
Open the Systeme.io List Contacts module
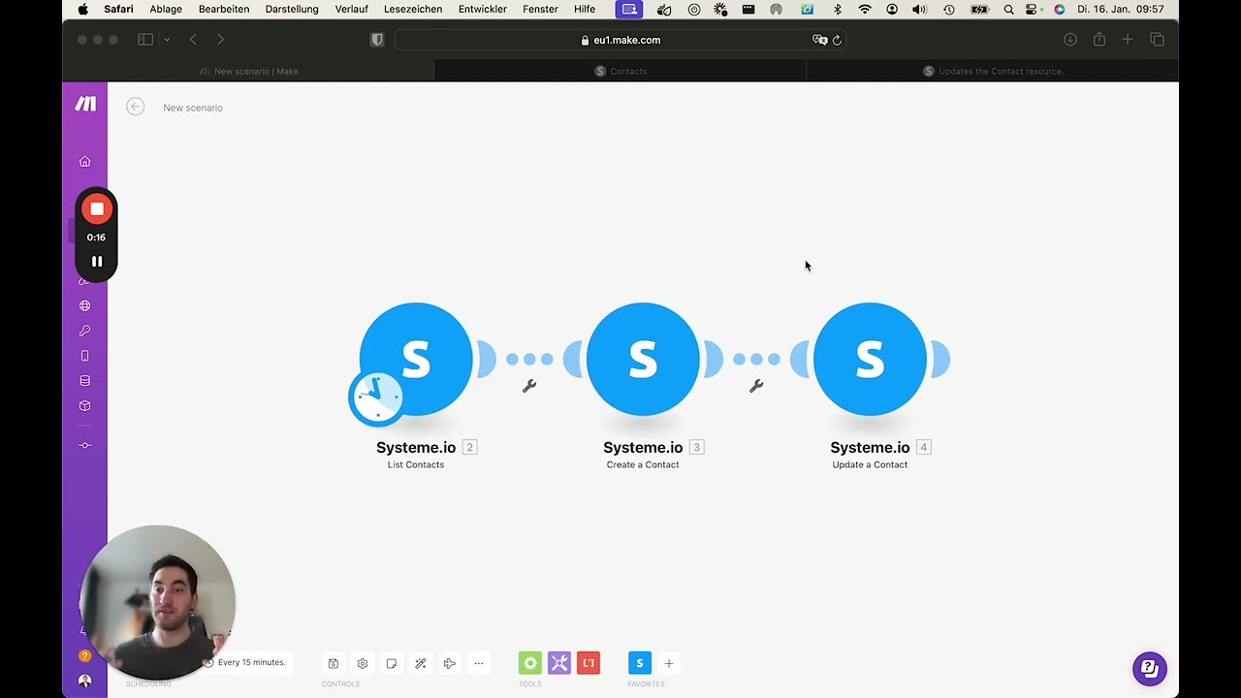(x=416, y=359)
